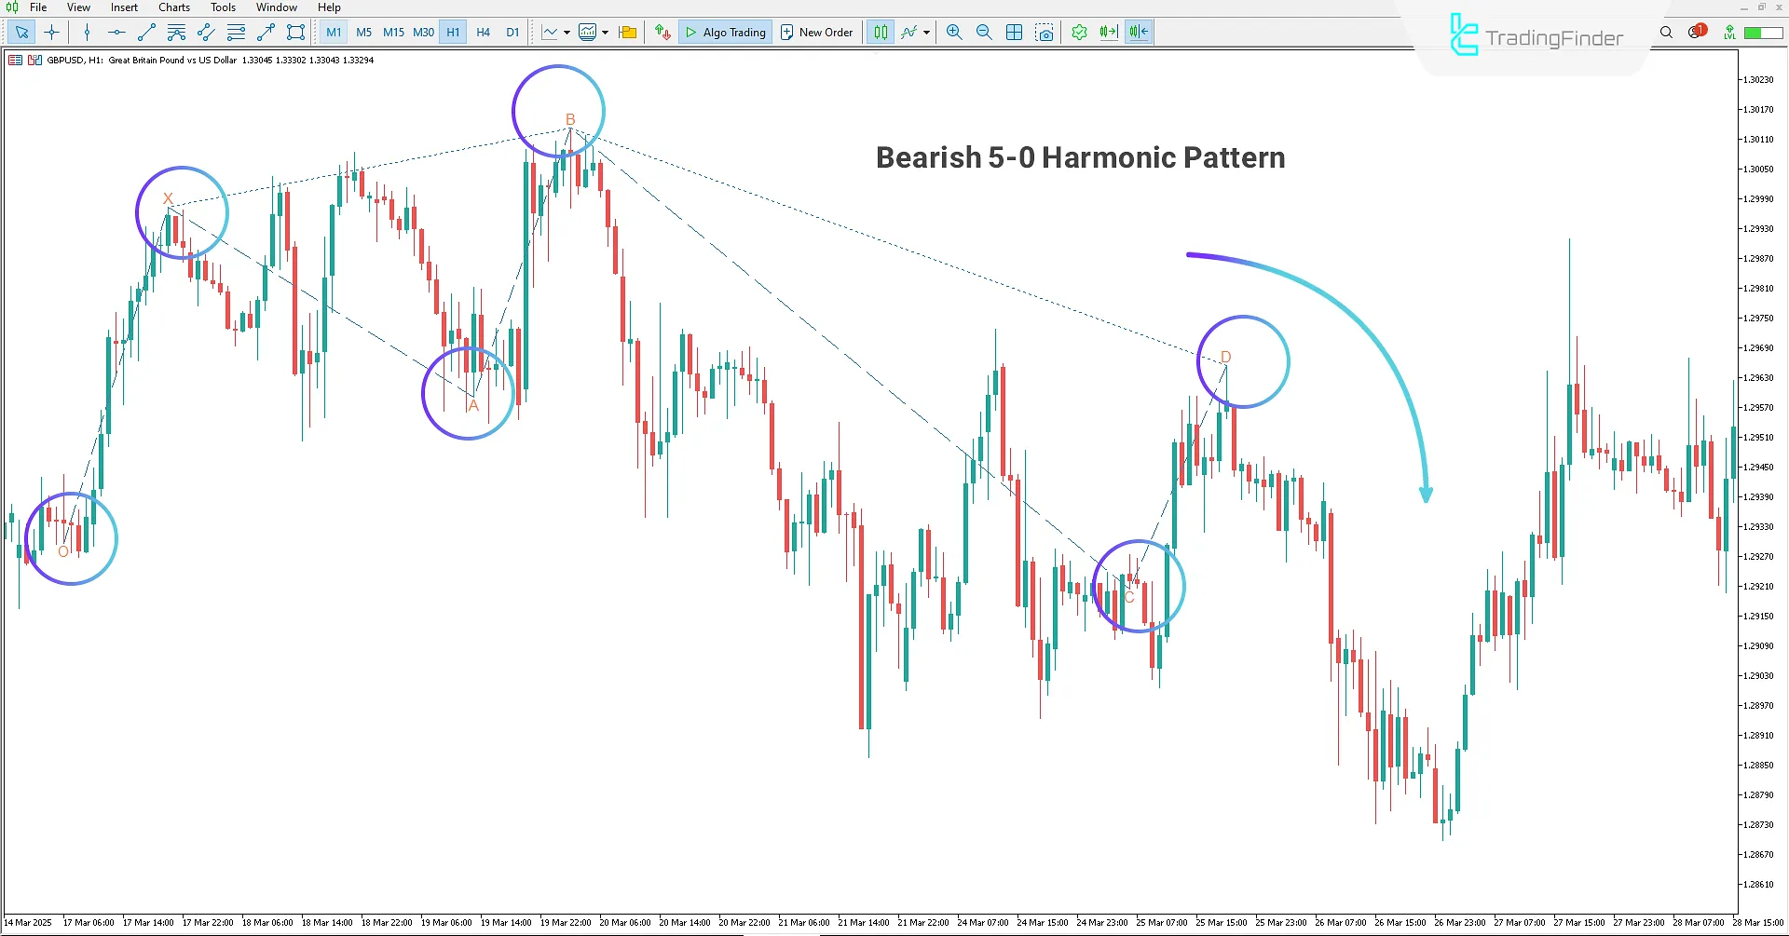Tile the chart windows

(1014, 32)
